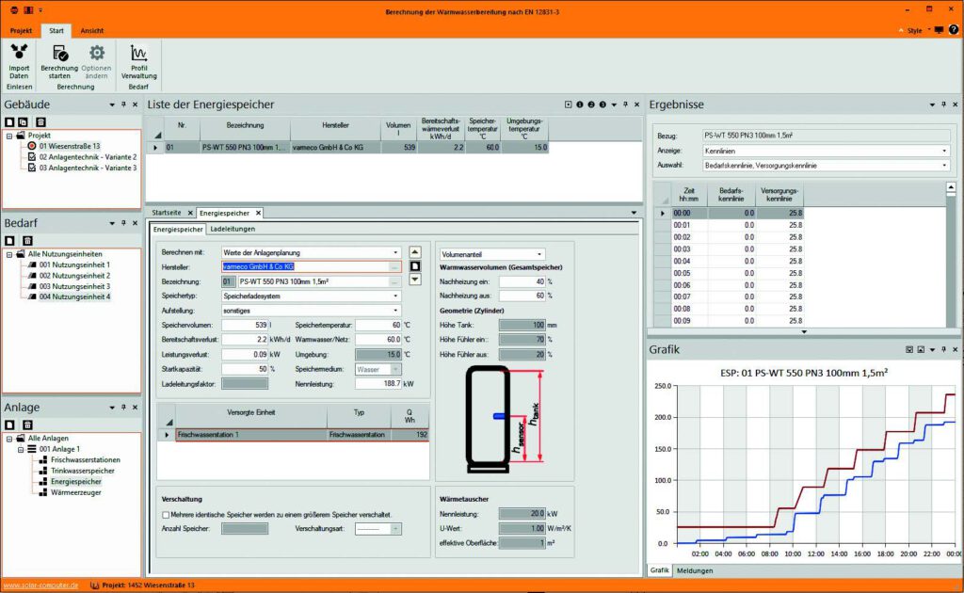This screenshot has height=593, width=964.
Task: Close the Energiespeicher document tab
Action: [258, 214]
